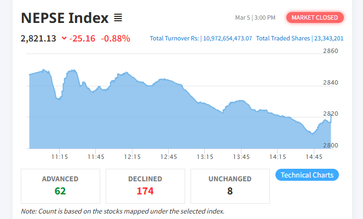Click the 13:45 time axis label
Image resolution: width=363 pixels, height=219 pixels.
click(x=241, y=157)
